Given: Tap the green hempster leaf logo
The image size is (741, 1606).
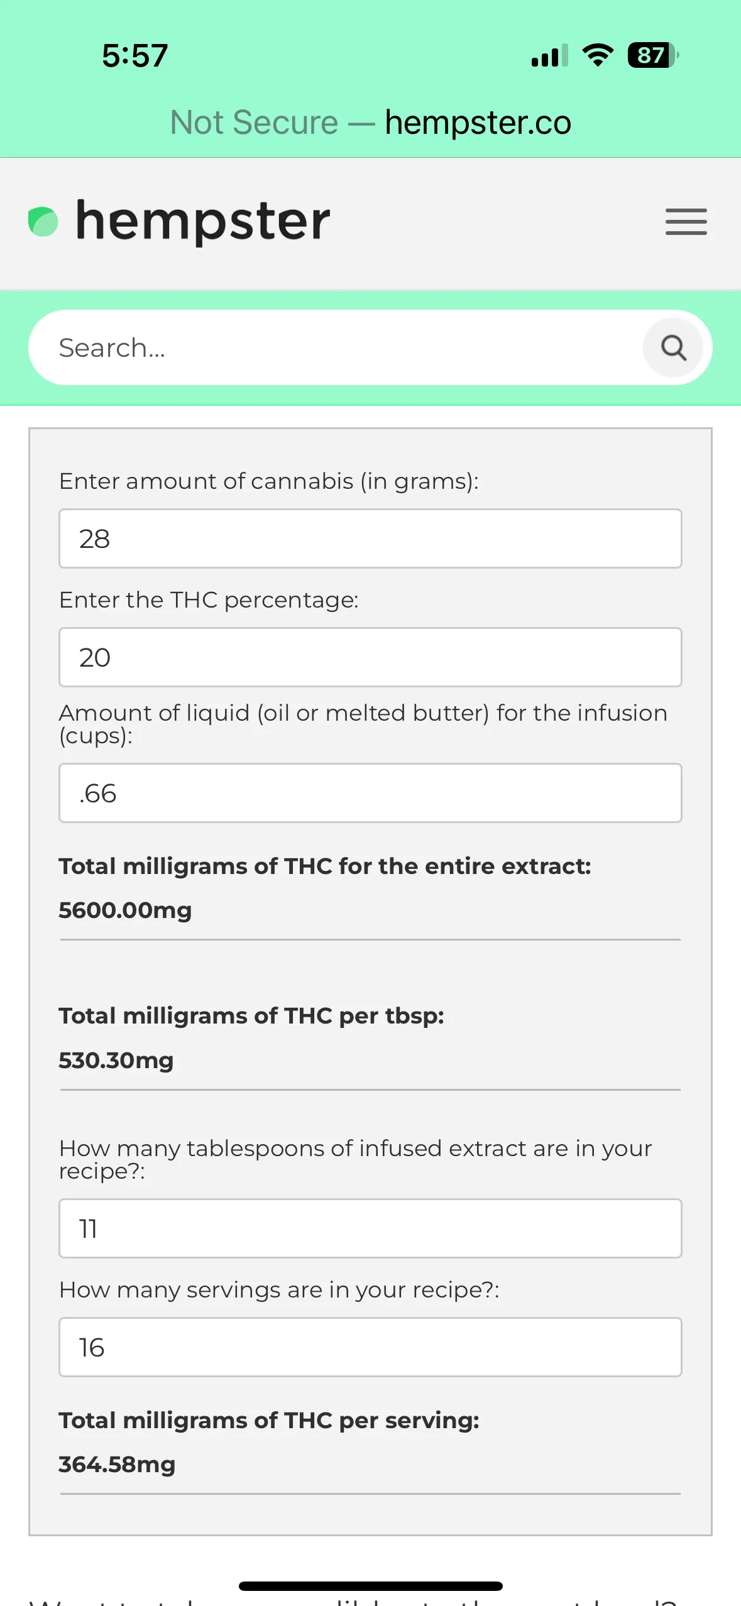Looking at the screenshot, I should tap(43, 222).
